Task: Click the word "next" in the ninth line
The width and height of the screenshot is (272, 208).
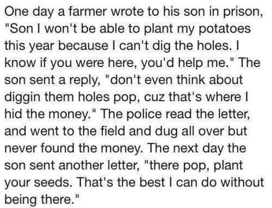Action: point(186,149)
